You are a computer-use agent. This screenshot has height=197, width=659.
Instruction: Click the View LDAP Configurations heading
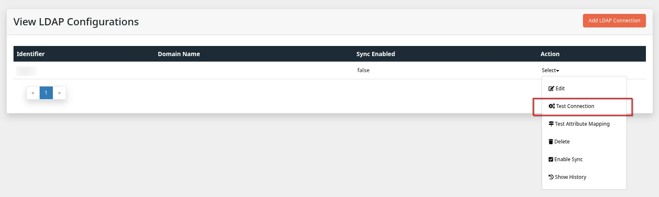pos(76,22)
